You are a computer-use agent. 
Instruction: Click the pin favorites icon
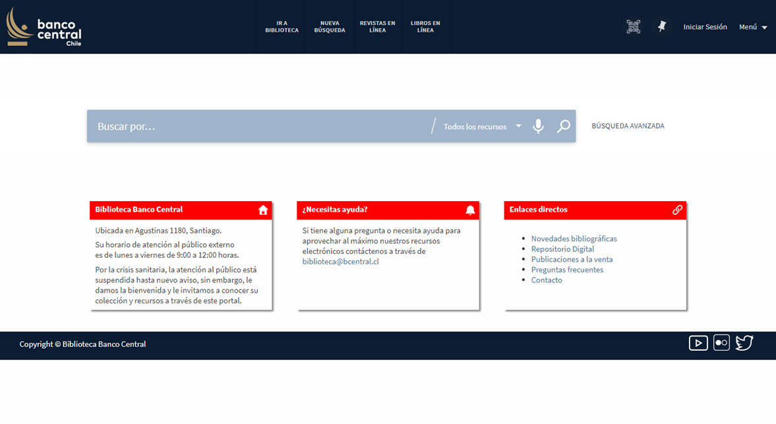point(662,27)
